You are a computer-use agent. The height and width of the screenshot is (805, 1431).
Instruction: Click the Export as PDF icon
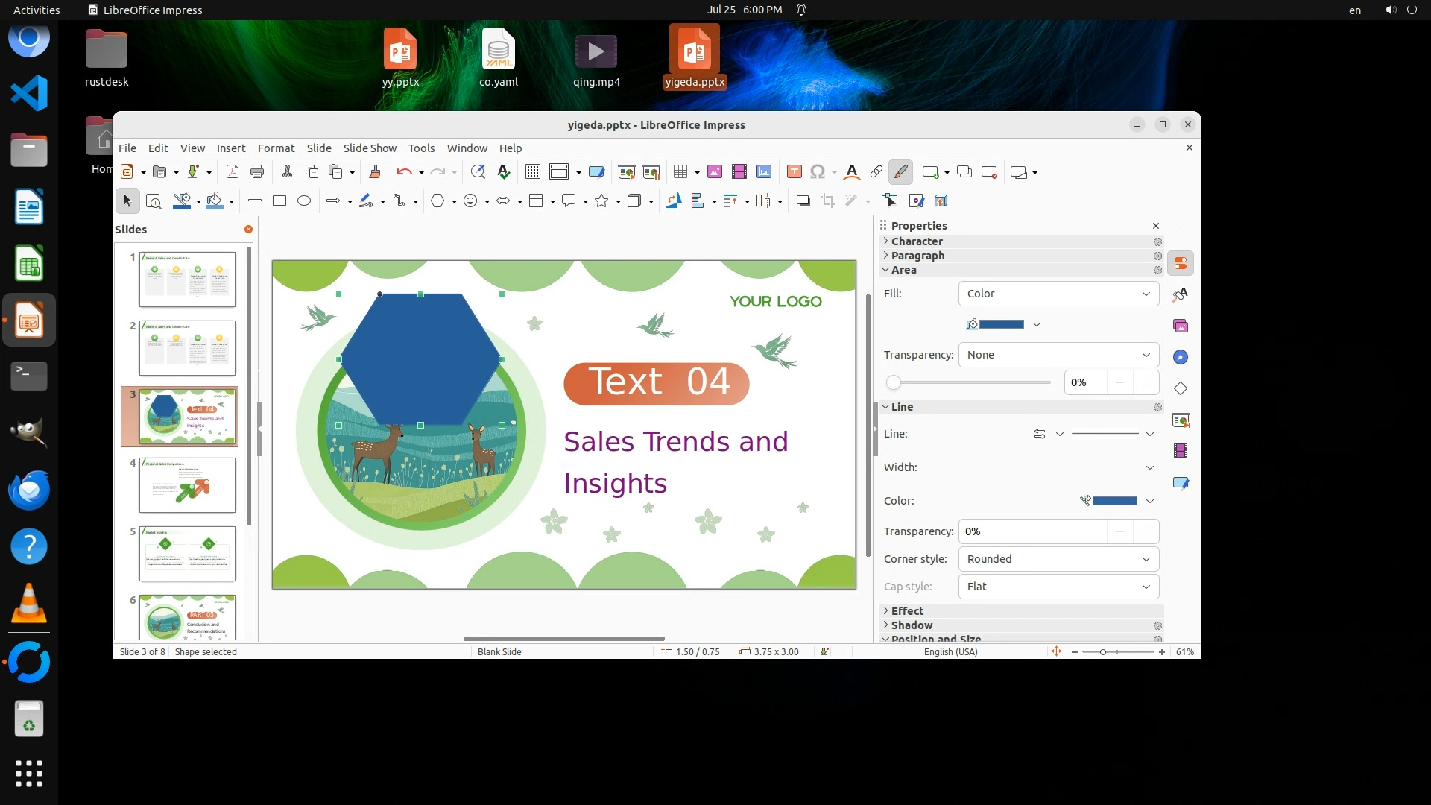pos(233,172)
